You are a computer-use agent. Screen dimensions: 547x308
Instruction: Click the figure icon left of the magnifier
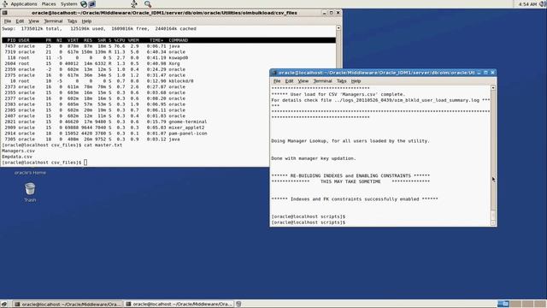(x=134, y=3)
